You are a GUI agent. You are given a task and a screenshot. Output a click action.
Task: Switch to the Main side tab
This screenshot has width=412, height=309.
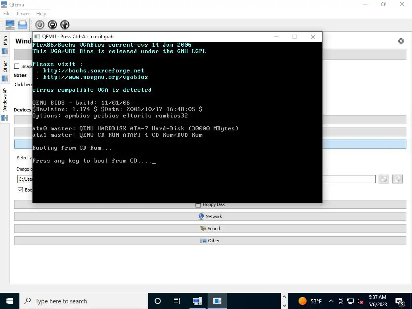coord(5,45)
